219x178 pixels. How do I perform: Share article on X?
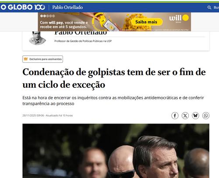coord(185,116)
